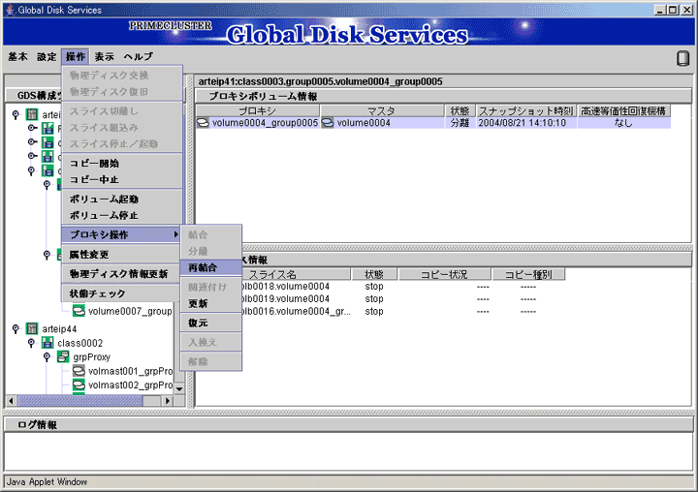Open the ヘルプ menu
The width and height of the screenshot is (698, 492).
point(139,56)
